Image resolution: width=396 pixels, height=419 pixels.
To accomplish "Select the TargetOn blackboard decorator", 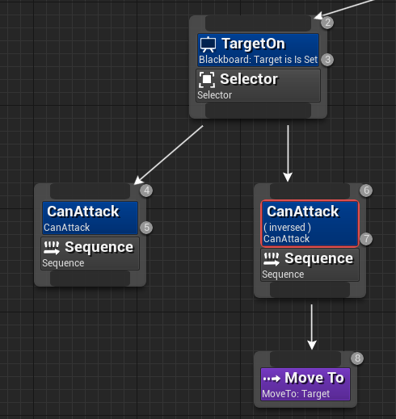I will coord(258,50).
